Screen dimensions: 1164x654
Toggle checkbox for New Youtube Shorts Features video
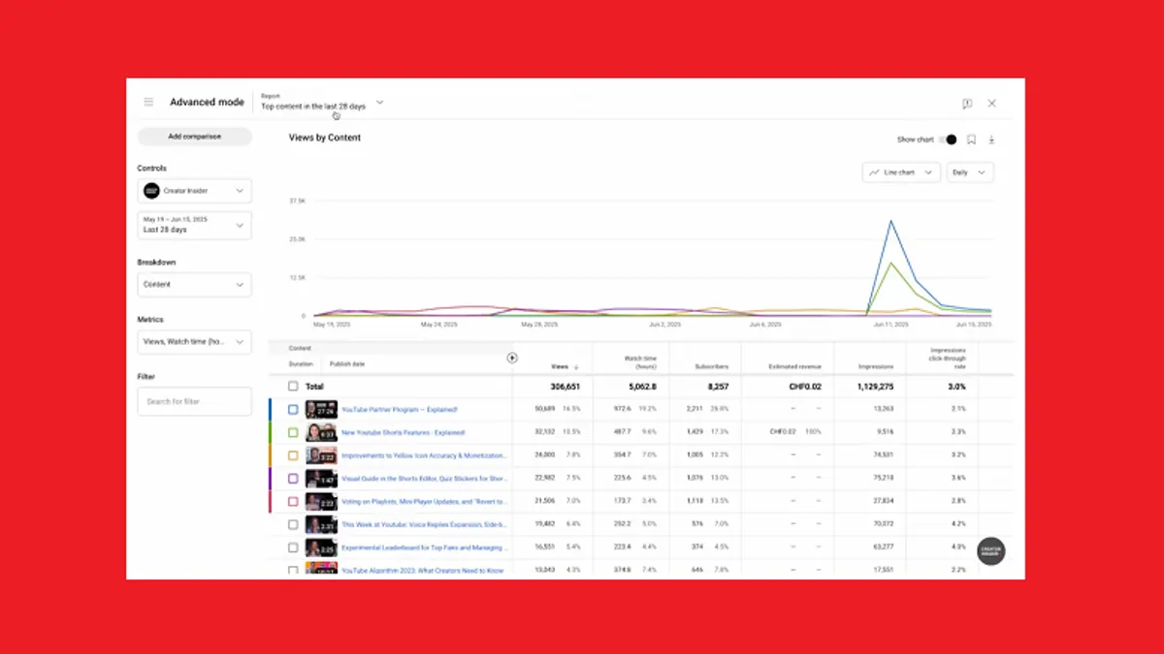tap(293, 432)
